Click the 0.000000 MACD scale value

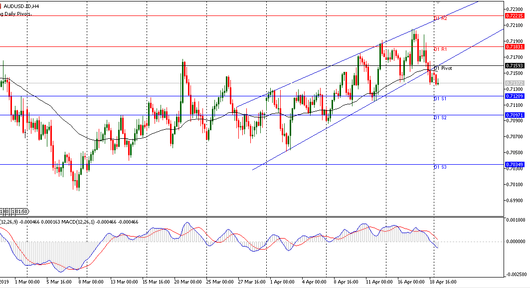516,241
